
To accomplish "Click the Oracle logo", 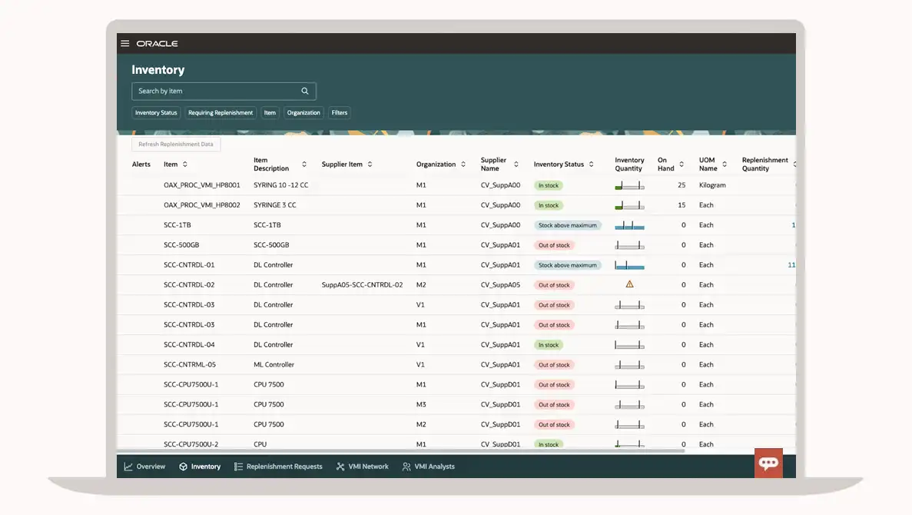I will click(x=157, y=44).
